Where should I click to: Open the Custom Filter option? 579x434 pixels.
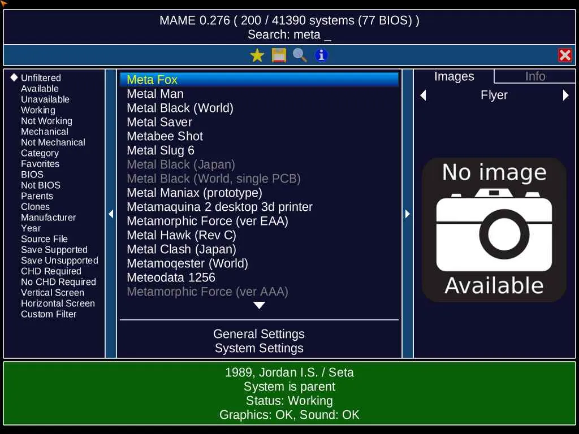(49, 314)
